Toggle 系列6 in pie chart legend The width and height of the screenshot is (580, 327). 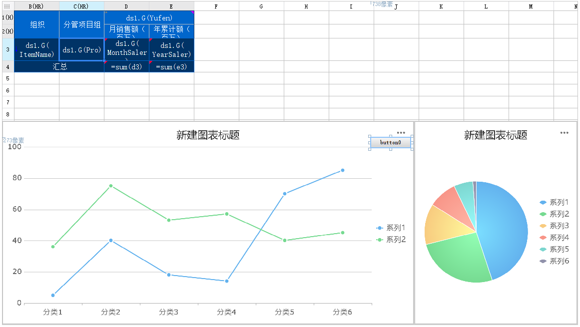(554, 261)
